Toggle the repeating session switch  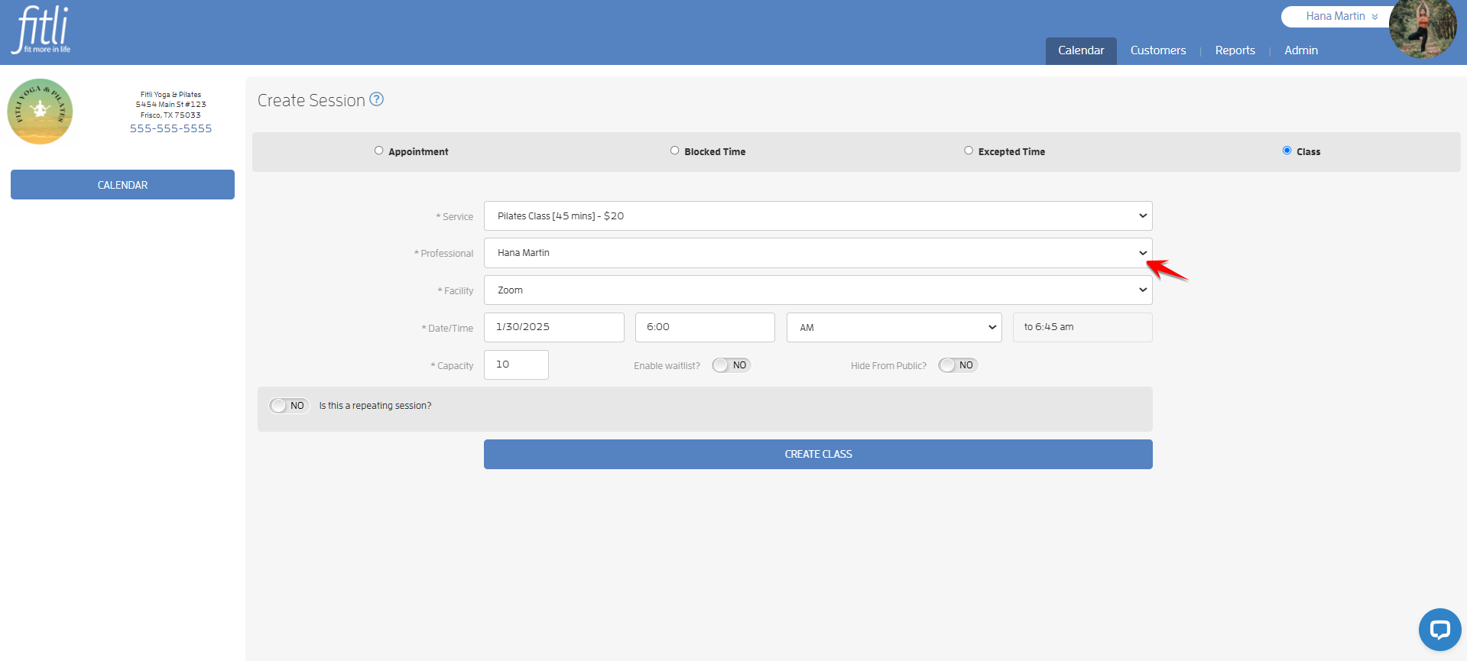tap(289, 406)
